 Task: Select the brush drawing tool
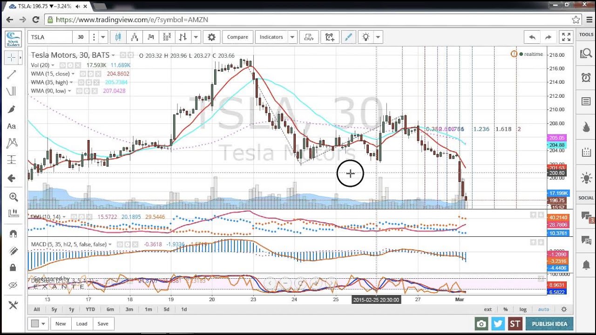pyautogui.click(x=12, y=109)
